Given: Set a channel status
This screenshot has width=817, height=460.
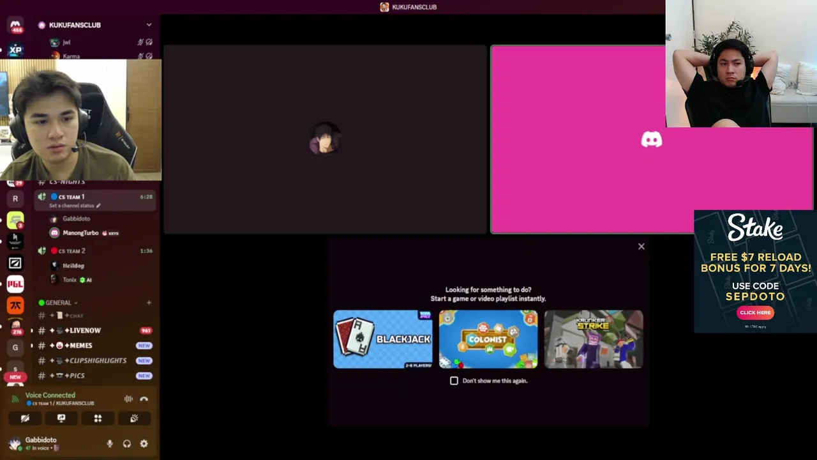Looking at the screenshot, I should (x=75, y=206).
